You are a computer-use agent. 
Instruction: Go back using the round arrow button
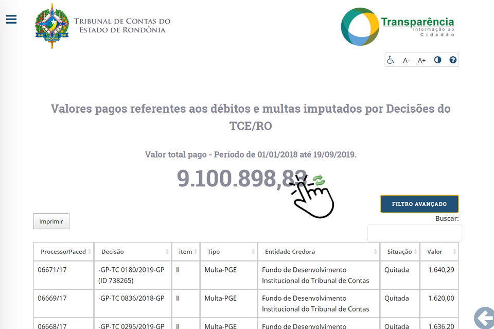pyautogui.click(x=484, y=318)
